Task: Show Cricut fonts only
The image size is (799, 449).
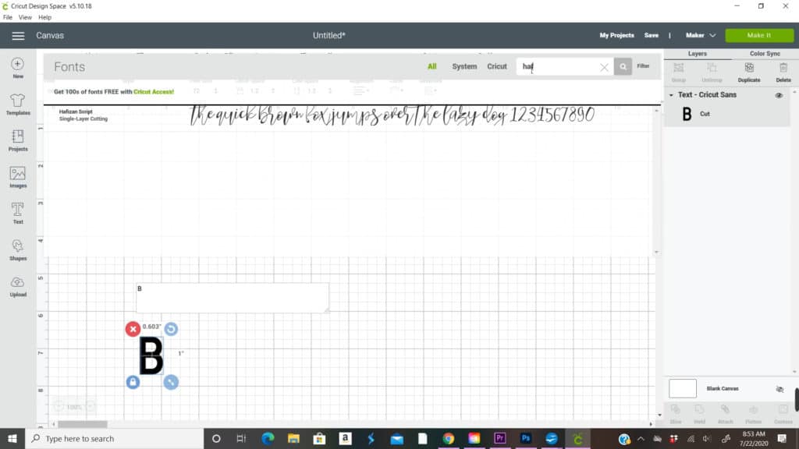Action: point(497,67)
